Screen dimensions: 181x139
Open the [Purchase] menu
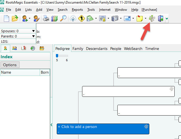149,10
